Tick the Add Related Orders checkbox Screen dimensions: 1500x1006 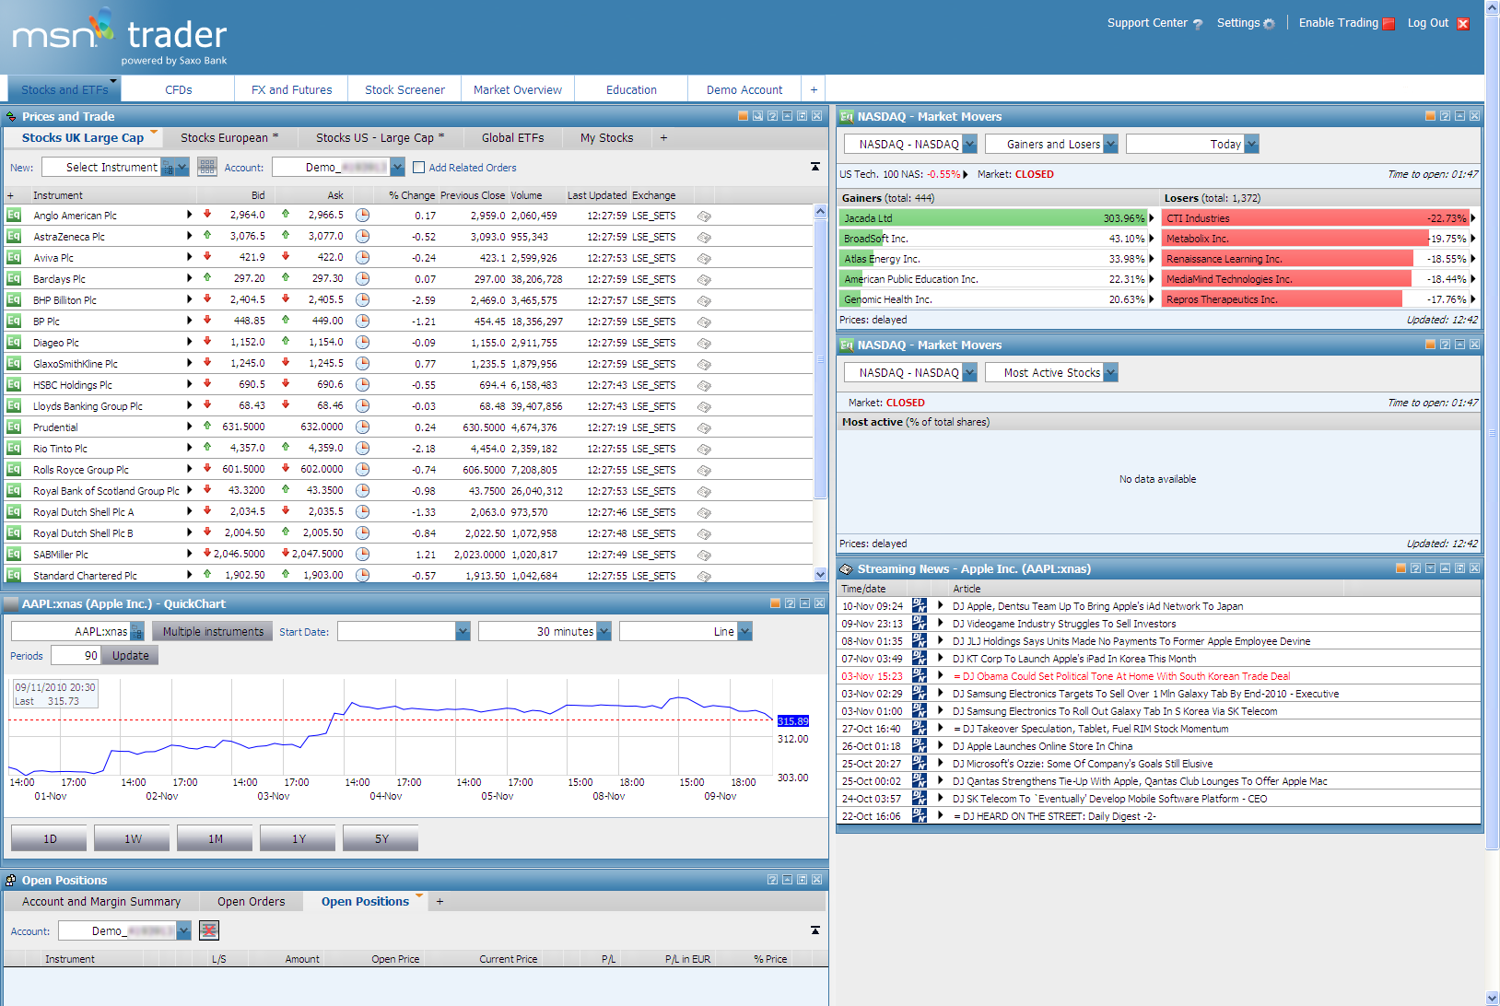point(418,167)
